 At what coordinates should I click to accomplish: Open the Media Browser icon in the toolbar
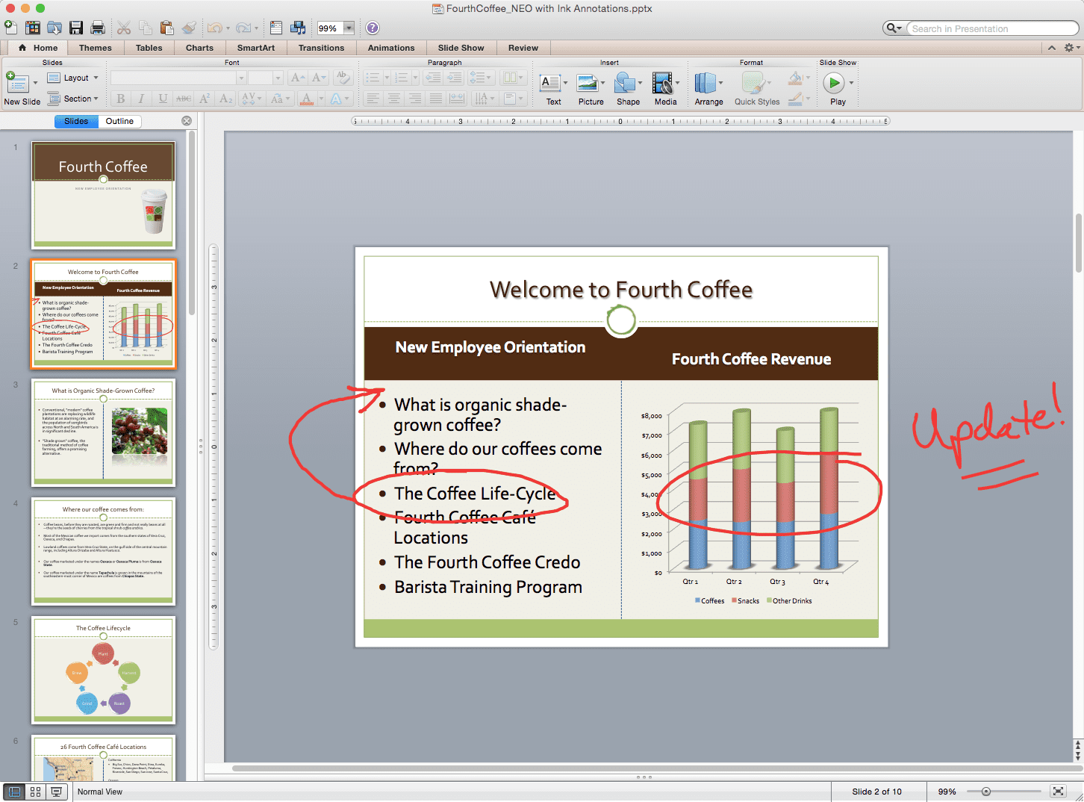298,28
